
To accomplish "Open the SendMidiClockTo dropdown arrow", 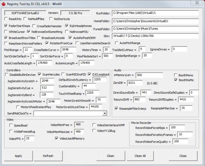I will (105, 113).
